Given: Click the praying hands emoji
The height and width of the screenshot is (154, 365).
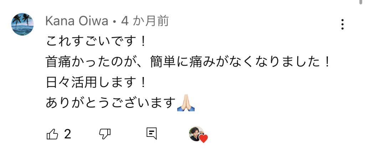Looking at the screenshot, I should click(186, 103).
